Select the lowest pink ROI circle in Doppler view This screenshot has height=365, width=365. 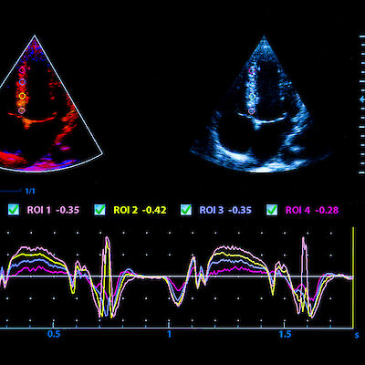(x=21, y=110)
